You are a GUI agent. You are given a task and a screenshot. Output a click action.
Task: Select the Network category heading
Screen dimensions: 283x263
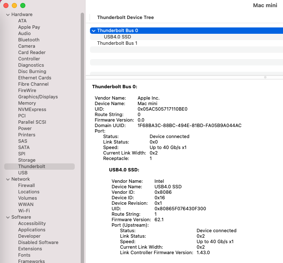click(x=21, y=179)
